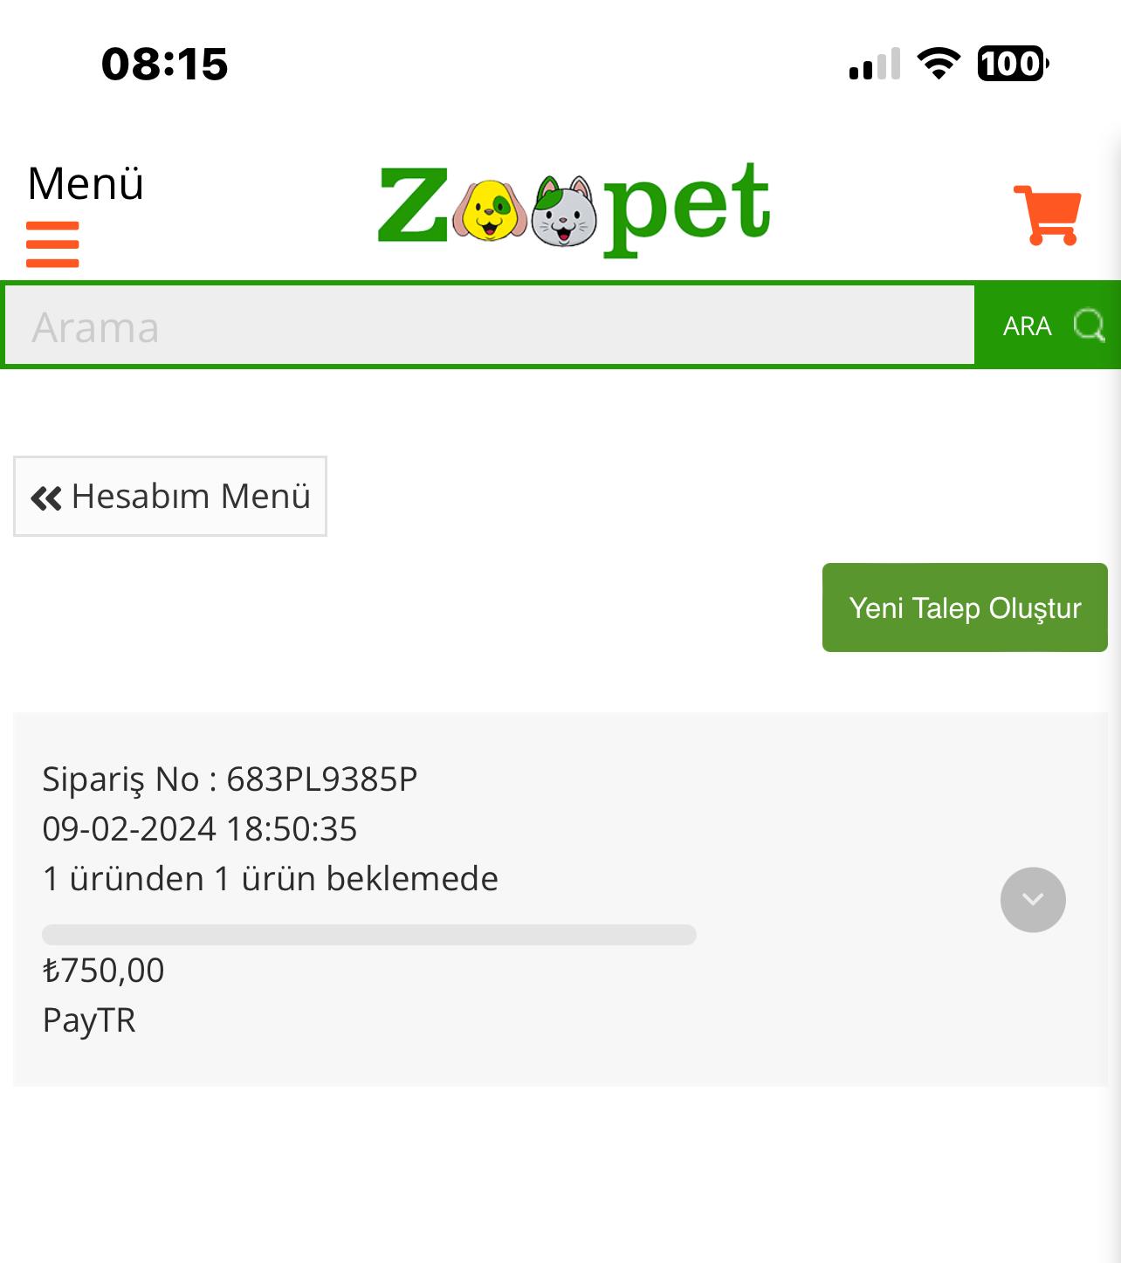Viewport: 1121px width, 1263px height.
Task: Select Hesabım Menü
Action: 169,497
